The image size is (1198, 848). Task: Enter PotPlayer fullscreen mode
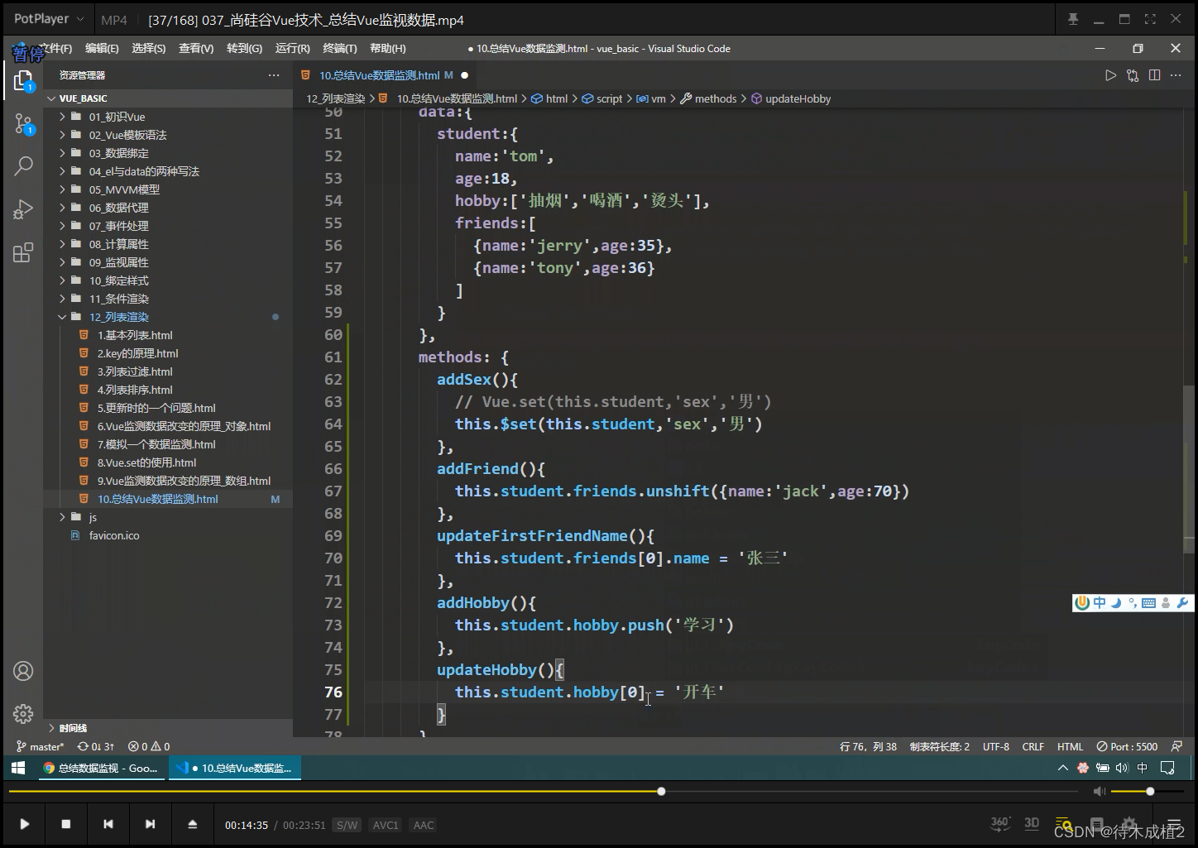1150,19
